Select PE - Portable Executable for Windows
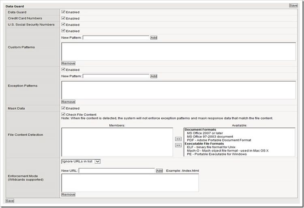Screen dimensions: 304x208 [217, 154]
